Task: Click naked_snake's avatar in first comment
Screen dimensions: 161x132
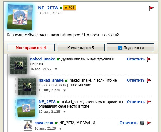Action: pos(18,66)
